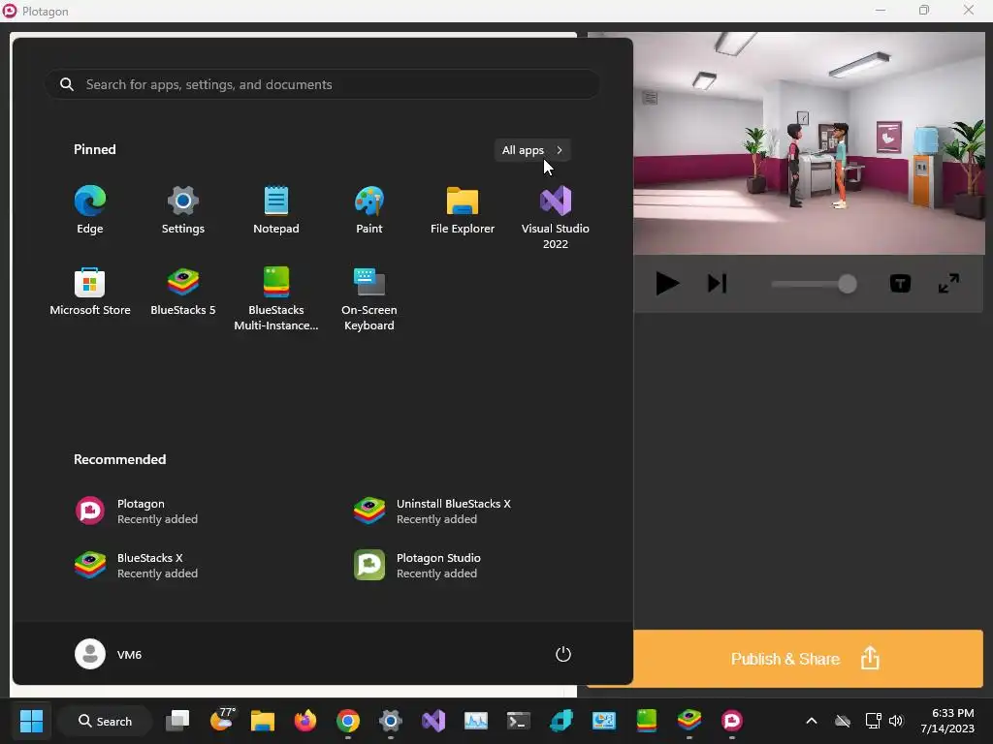This screenshot has height=744, width=993.
Task: Switch to Chrome on taskbar
Action: click(348, 721)
